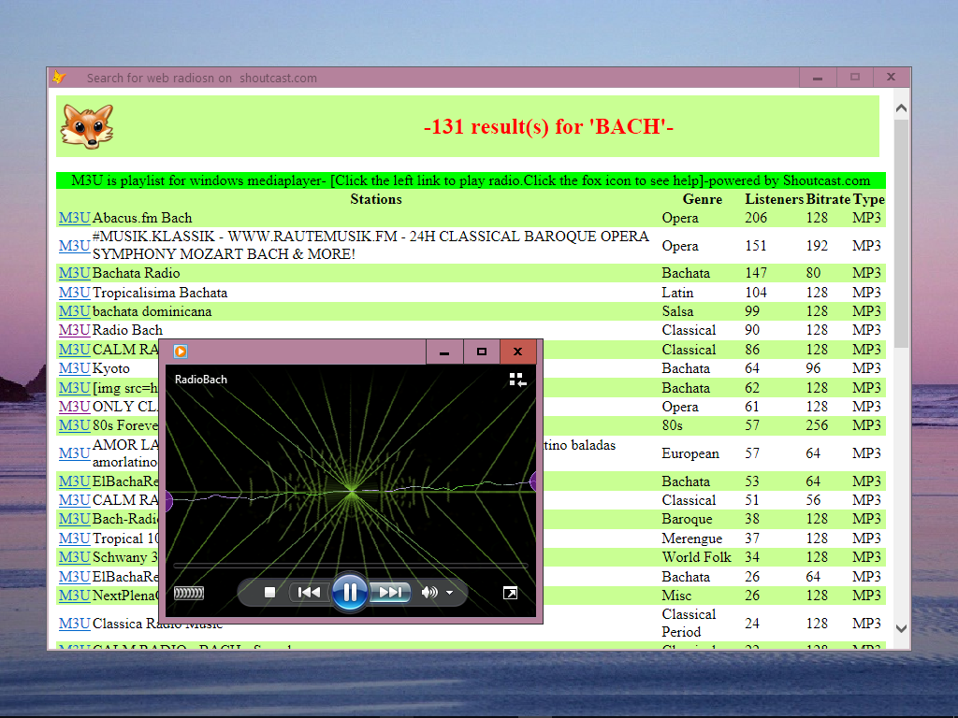Image resolution: width=958 pixels, height=718 pixels.
Task: Open M3U link for bachata dominicana
Action: coord(75,311)
